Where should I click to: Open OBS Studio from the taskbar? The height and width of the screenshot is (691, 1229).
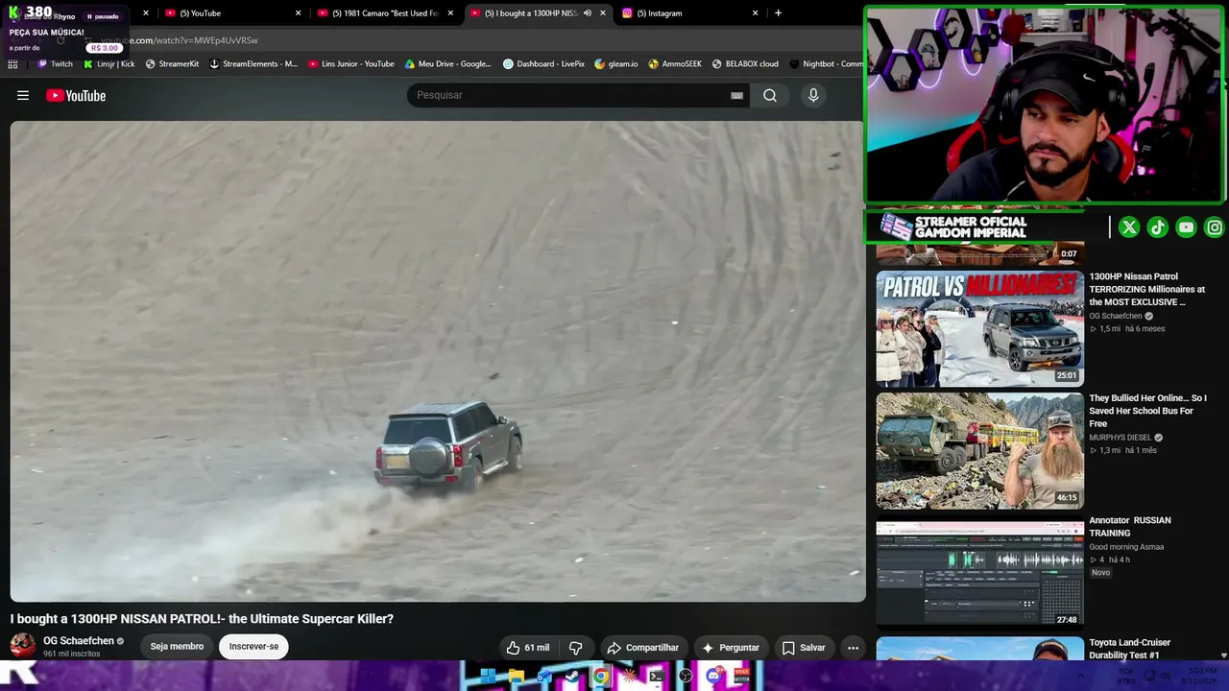685,677
